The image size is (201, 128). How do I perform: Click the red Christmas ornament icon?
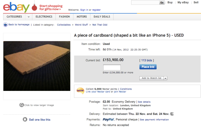tap(34, 7)
